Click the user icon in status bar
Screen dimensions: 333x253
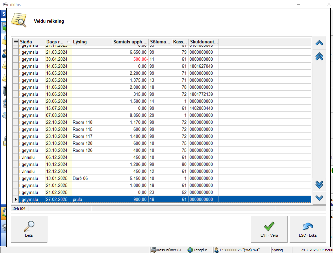click(217, 250)
